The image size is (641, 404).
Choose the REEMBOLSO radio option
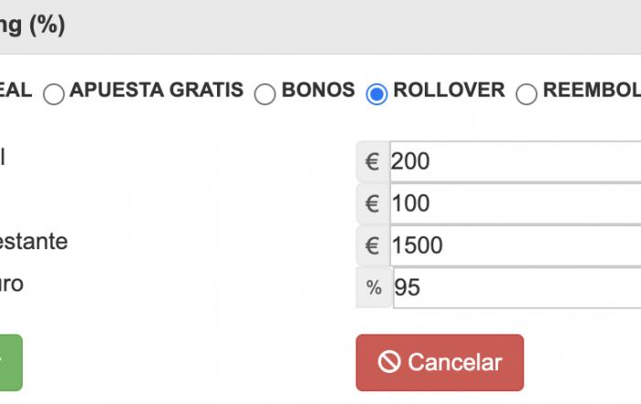tap(527, 94)
